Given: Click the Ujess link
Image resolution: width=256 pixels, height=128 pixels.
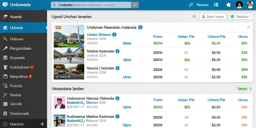Looking at the screenshot, I should click(x=127, y=60).
